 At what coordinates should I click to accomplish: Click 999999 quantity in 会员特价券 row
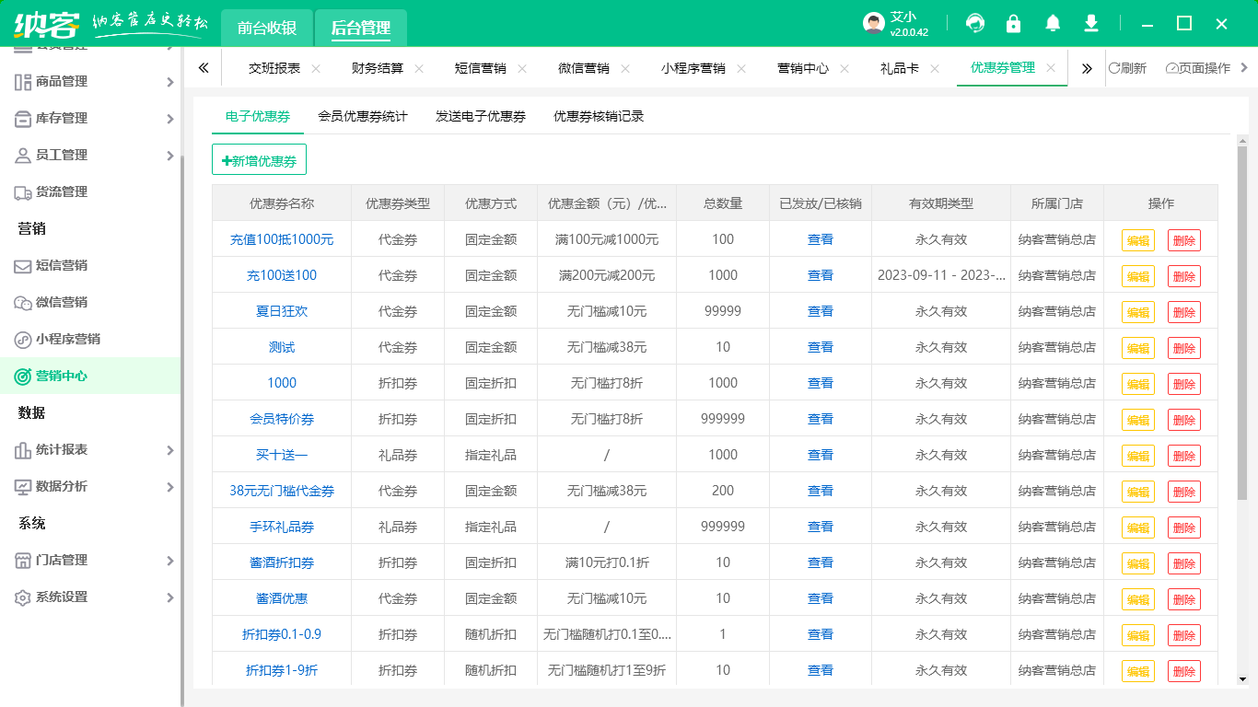723,419
